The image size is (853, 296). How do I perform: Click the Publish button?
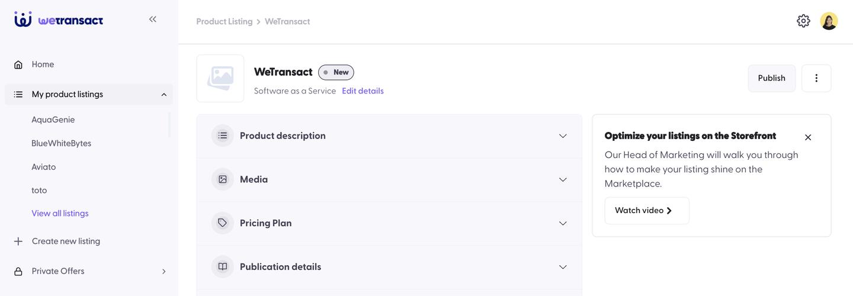click(771, 78)
